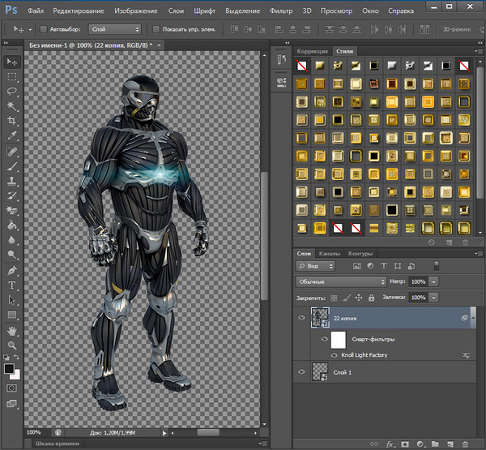Enable the Автовыбор checkbox
This screenshot has width=486, height=450.
(x=44, y=28)
